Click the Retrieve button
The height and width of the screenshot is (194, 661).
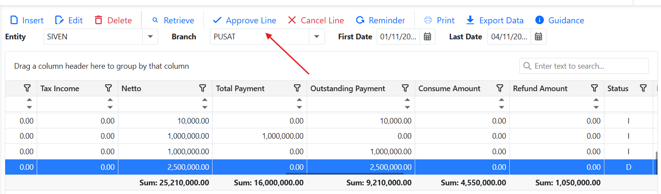(x=173, y=20)
